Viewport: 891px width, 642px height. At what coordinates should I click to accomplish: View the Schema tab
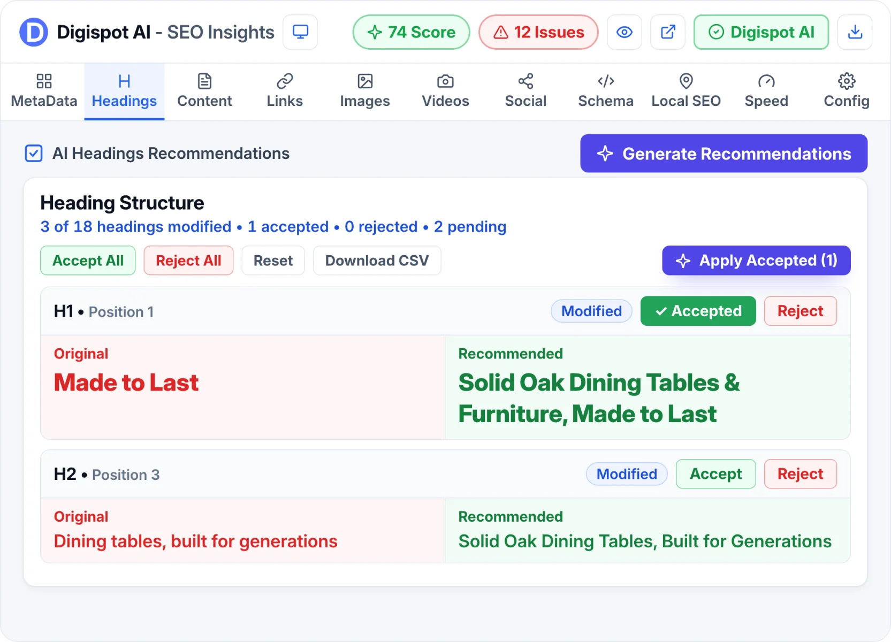click(x=606, y=91)
